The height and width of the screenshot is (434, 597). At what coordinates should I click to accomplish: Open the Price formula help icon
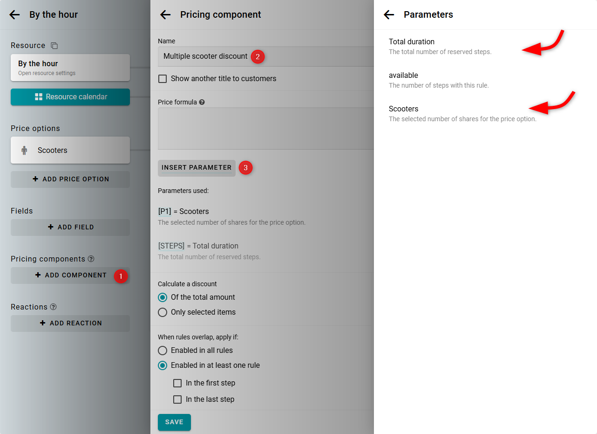(202, 102)
